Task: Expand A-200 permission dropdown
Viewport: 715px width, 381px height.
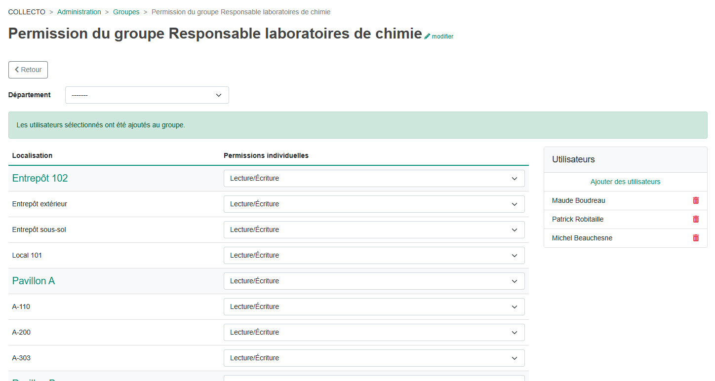Action: [374, 333]
